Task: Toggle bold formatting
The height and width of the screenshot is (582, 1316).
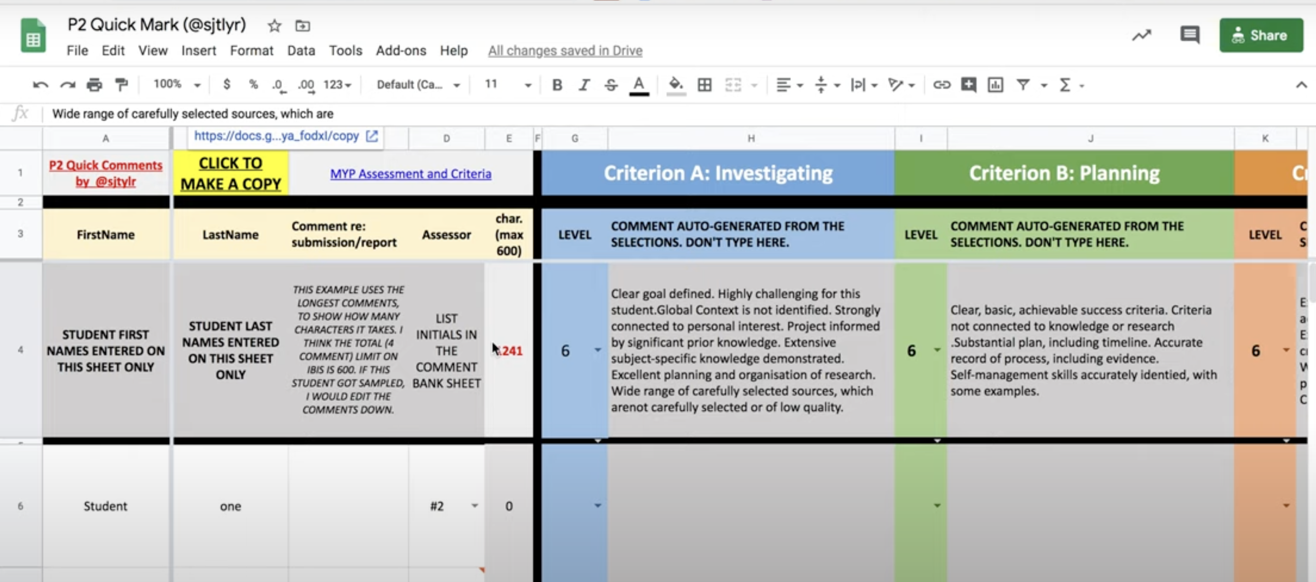Action: pyautogui.click(x=557, y=85)
